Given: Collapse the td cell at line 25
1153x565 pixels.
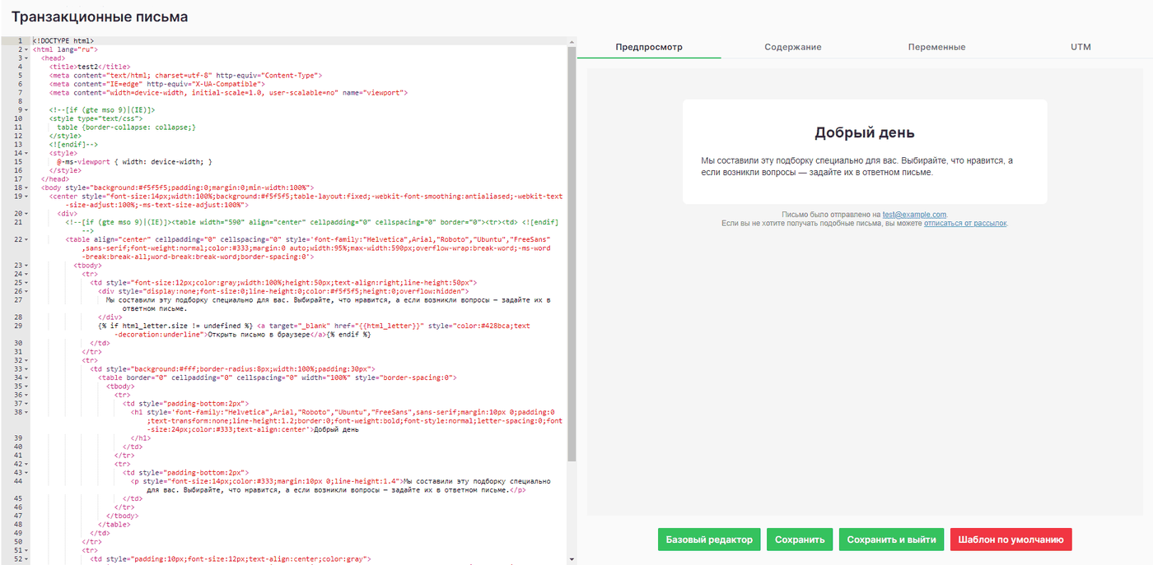Looking at the screenshot, I should pyautogui.click(x=27, y=283).
